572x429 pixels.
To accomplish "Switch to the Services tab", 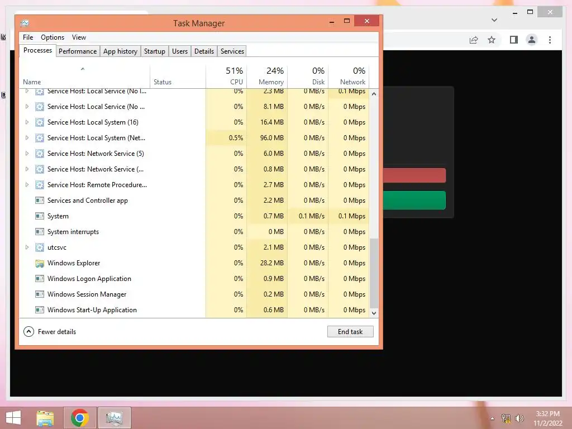I will pos(232,51).
